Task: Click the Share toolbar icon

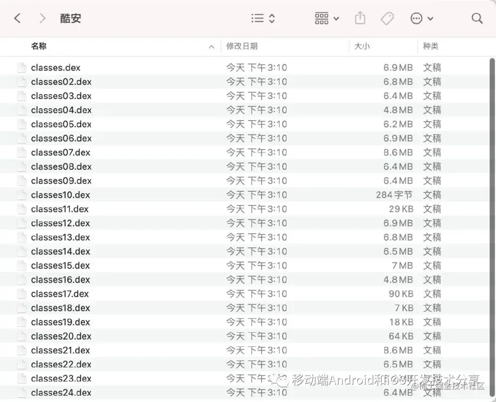Action: click(360, 18)
